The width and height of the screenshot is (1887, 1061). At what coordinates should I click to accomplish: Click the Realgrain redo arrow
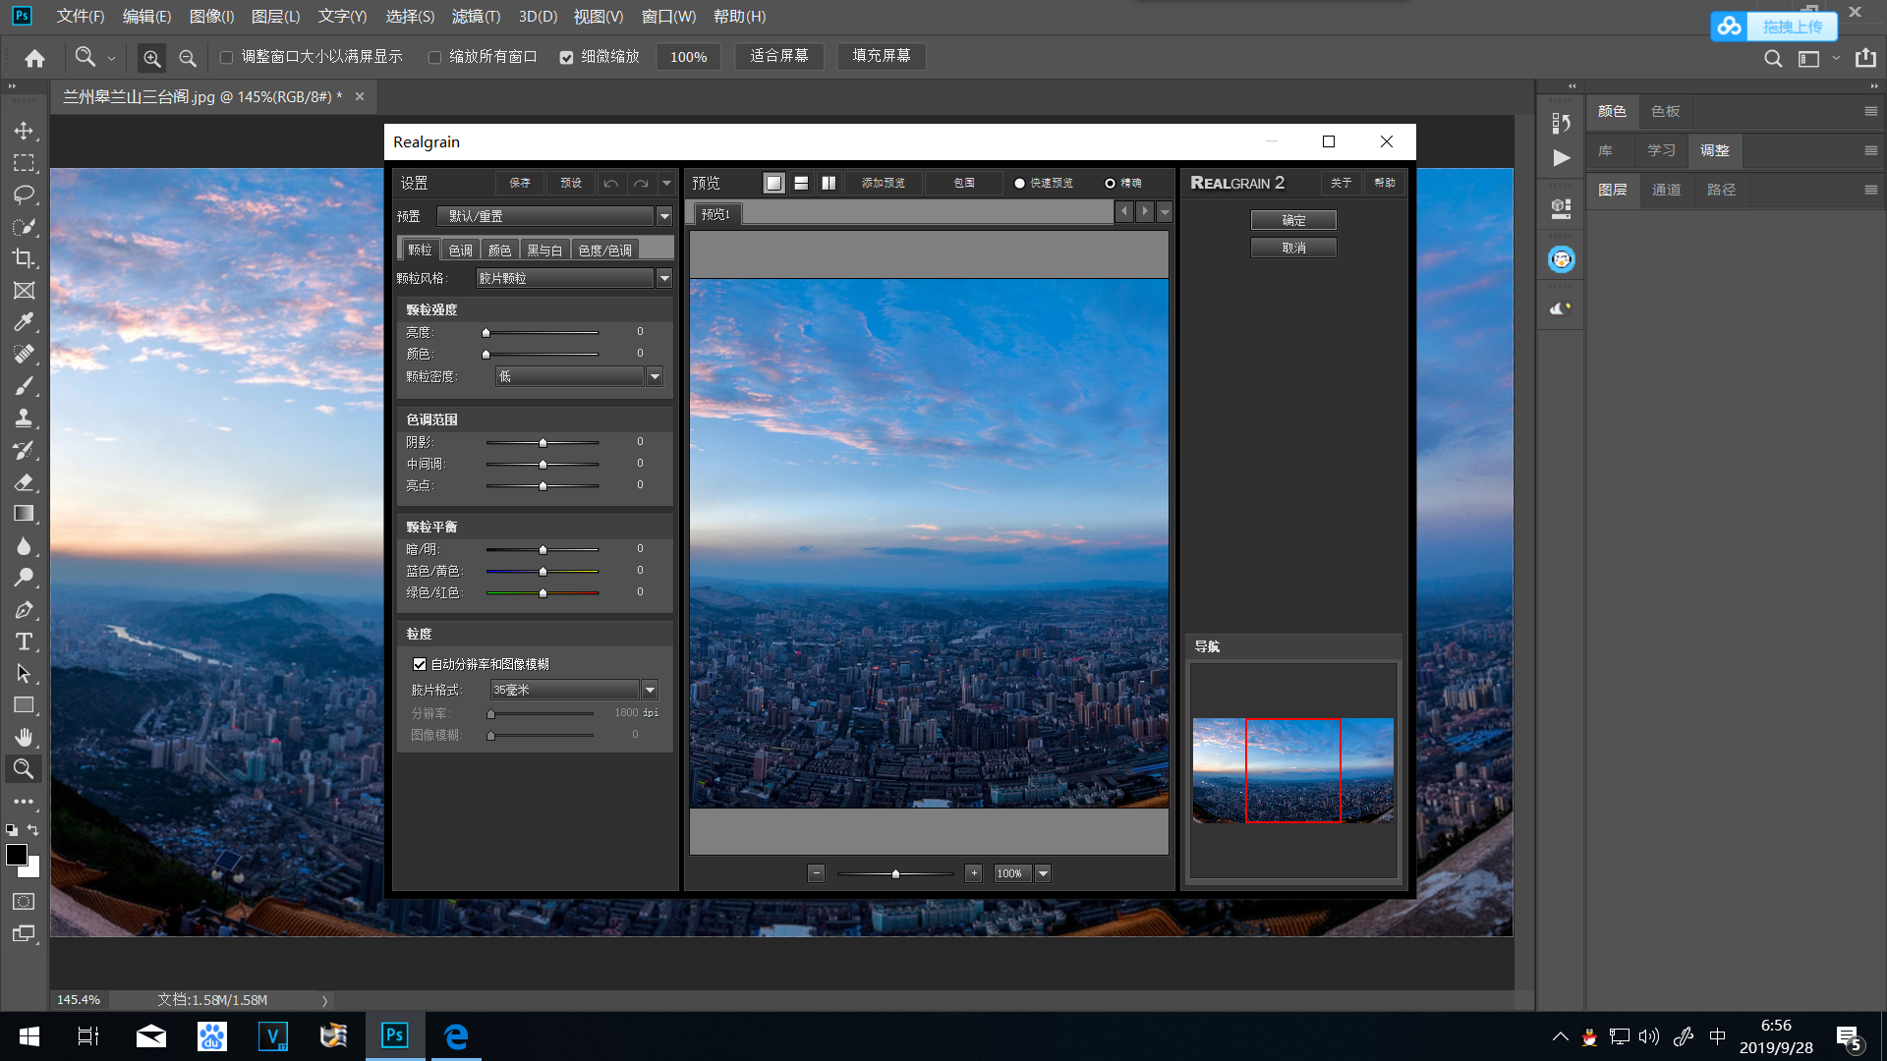coord(641,183)
